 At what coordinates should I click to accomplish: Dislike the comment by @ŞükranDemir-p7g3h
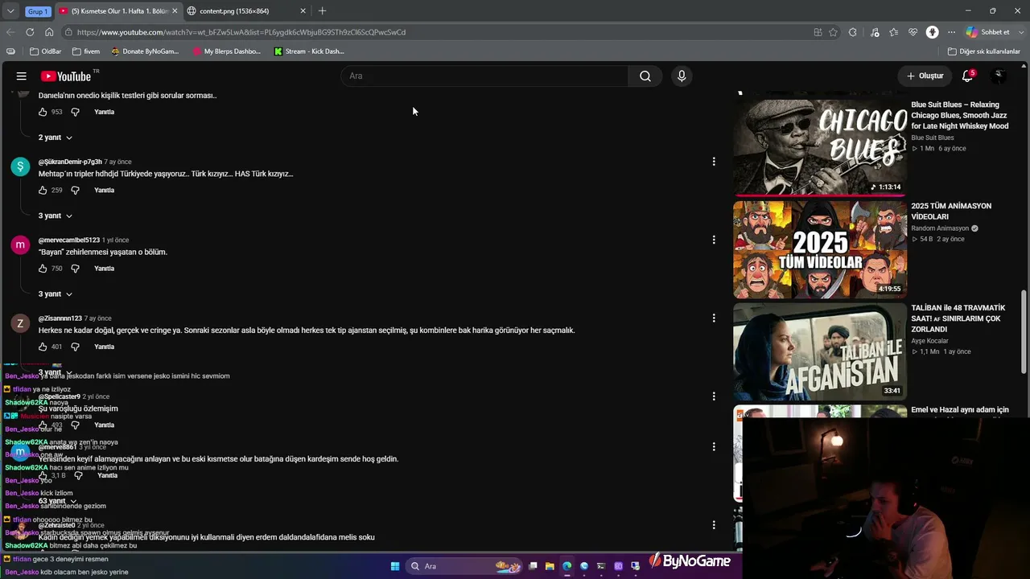tap(75, 191)
